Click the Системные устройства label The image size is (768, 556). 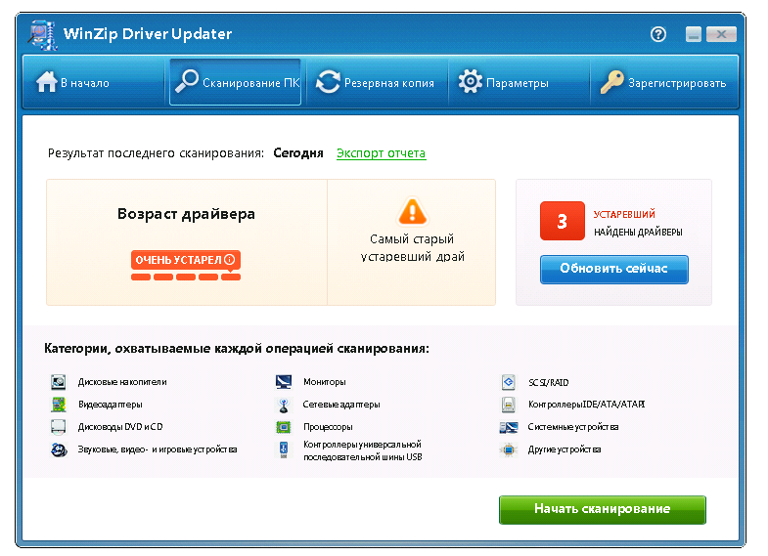click(x=572, y=427)
